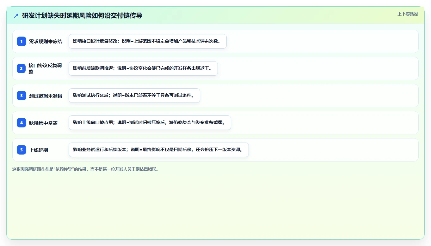Open the 影响上线窗口被占用 description box
This screenshot has height=246, width=431.
tap(150, 123)
